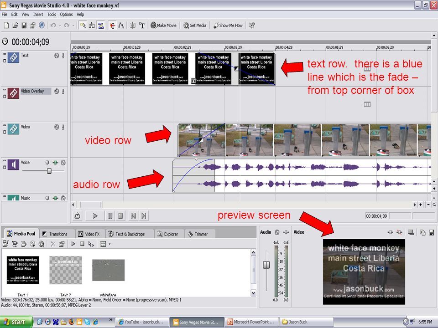Click the Get Media button
The width and height of the screenshot is (438, 328).
click(x=195, y=26)
